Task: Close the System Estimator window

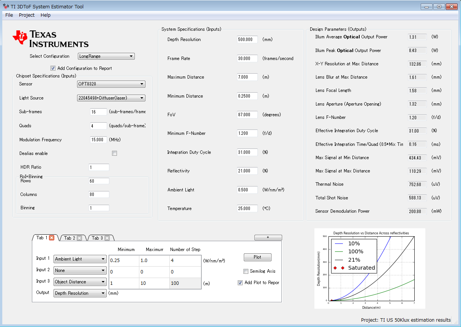Action: click(x=452, y=6)
